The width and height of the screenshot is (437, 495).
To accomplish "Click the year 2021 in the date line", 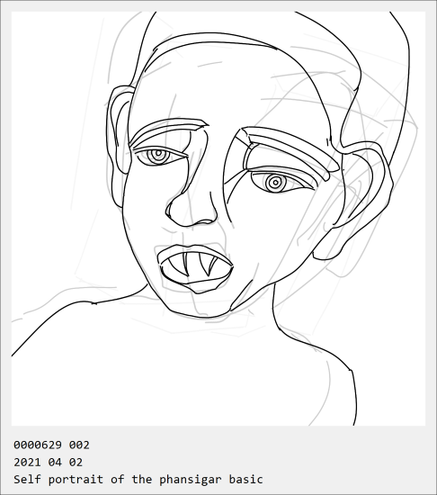I will 27,463.
